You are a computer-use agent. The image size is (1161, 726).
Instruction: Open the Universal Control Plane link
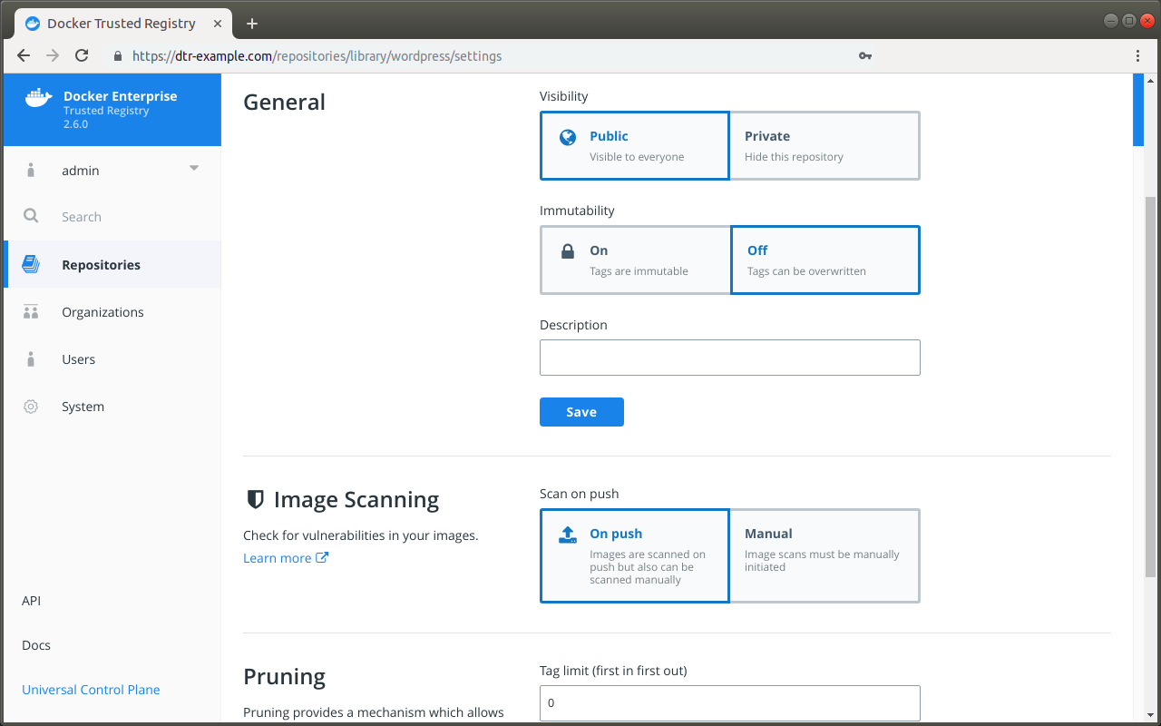pyautogui.click(x=91, y=690)
